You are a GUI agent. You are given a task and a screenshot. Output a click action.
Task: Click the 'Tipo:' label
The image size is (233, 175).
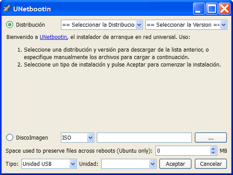pyautogui.click(x=12, y=164)
